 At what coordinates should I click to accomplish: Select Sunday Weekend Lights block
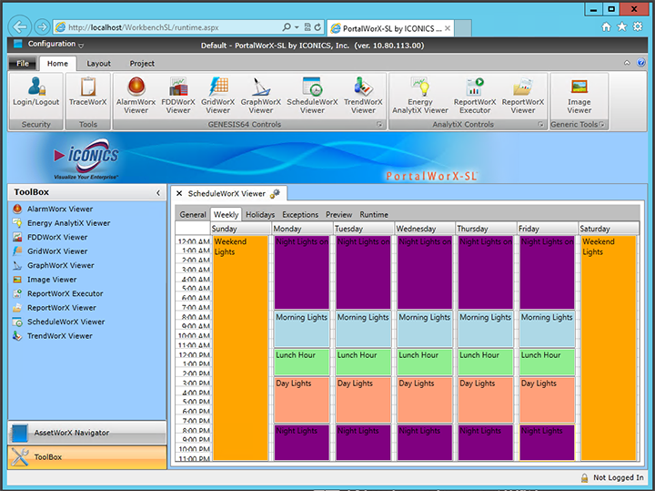[x=240, y=348]
